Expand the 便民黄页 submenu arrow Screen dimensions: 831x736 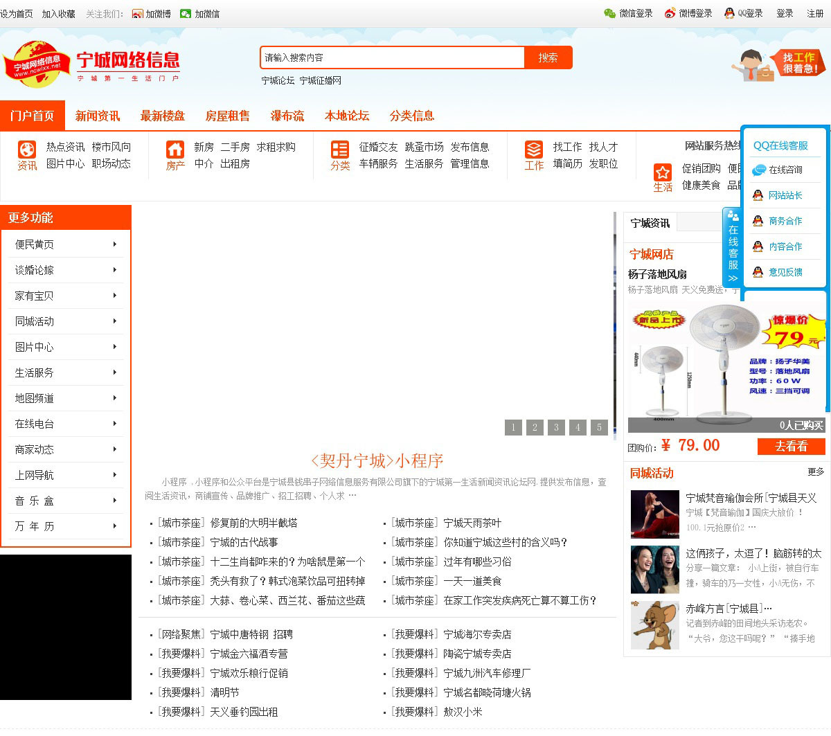click(x=115, y=244)
